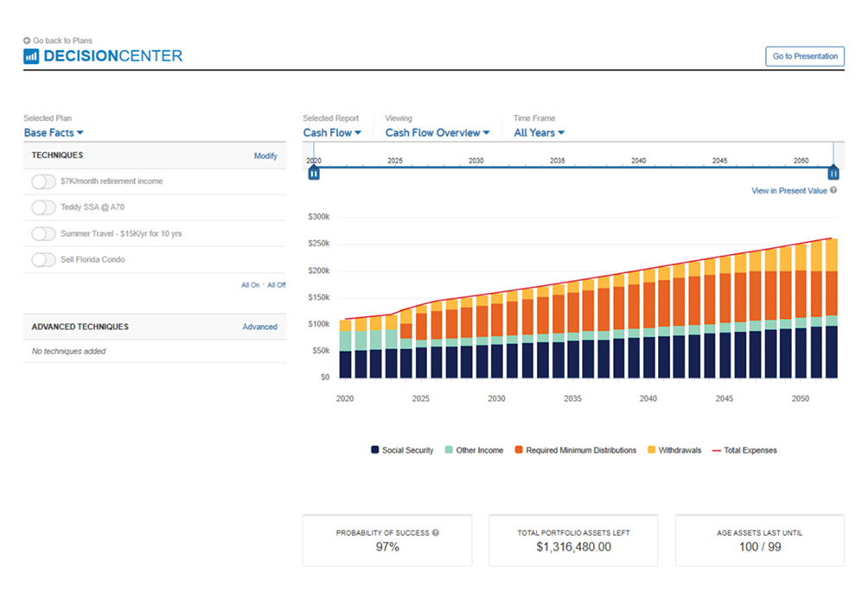Click the Required Minimum Distributions legend icon

pyautogui.click(x=519, y=450)
